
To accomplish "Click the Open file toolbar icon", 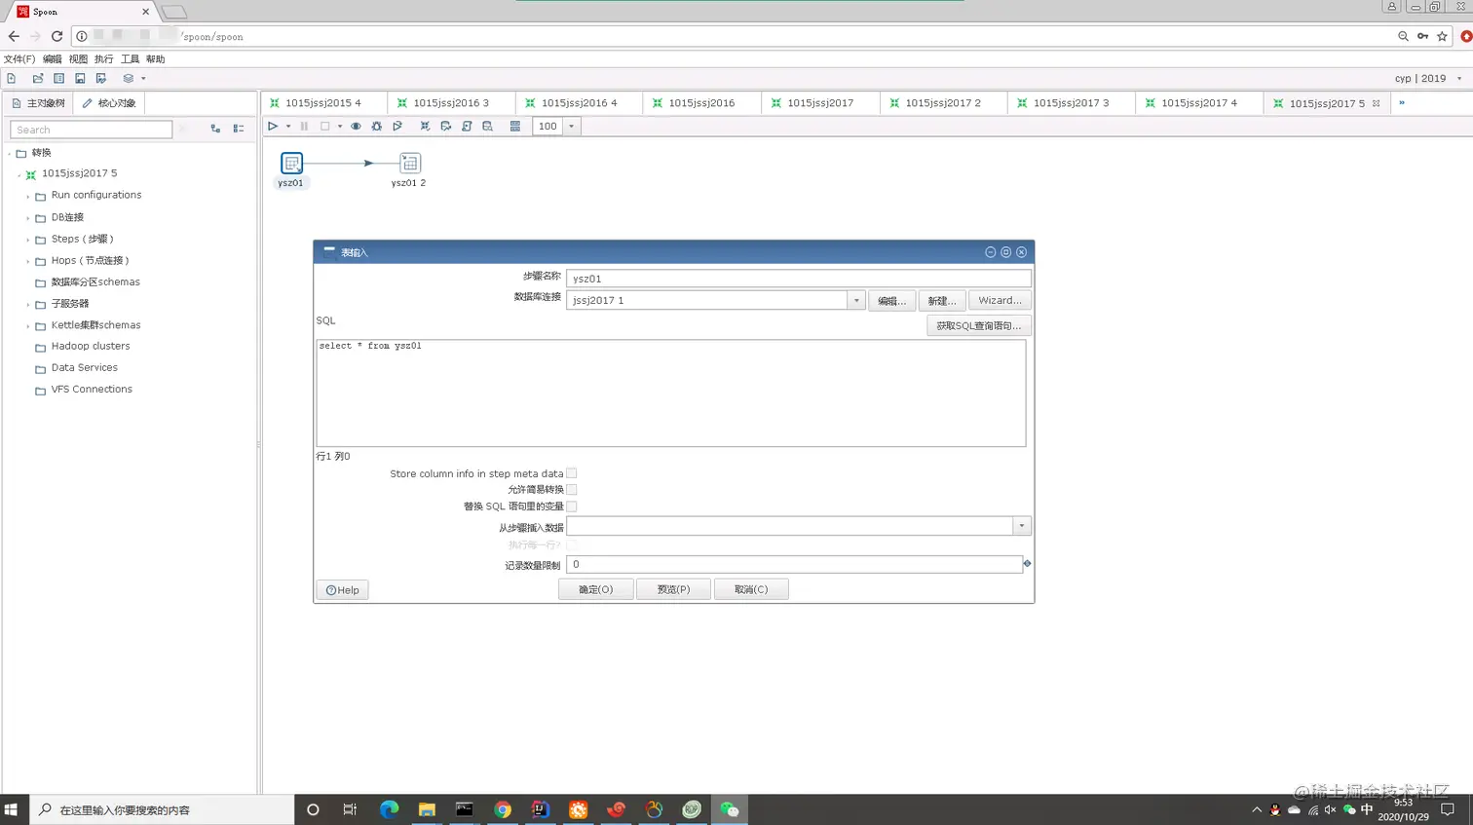I will pos(37,78).
